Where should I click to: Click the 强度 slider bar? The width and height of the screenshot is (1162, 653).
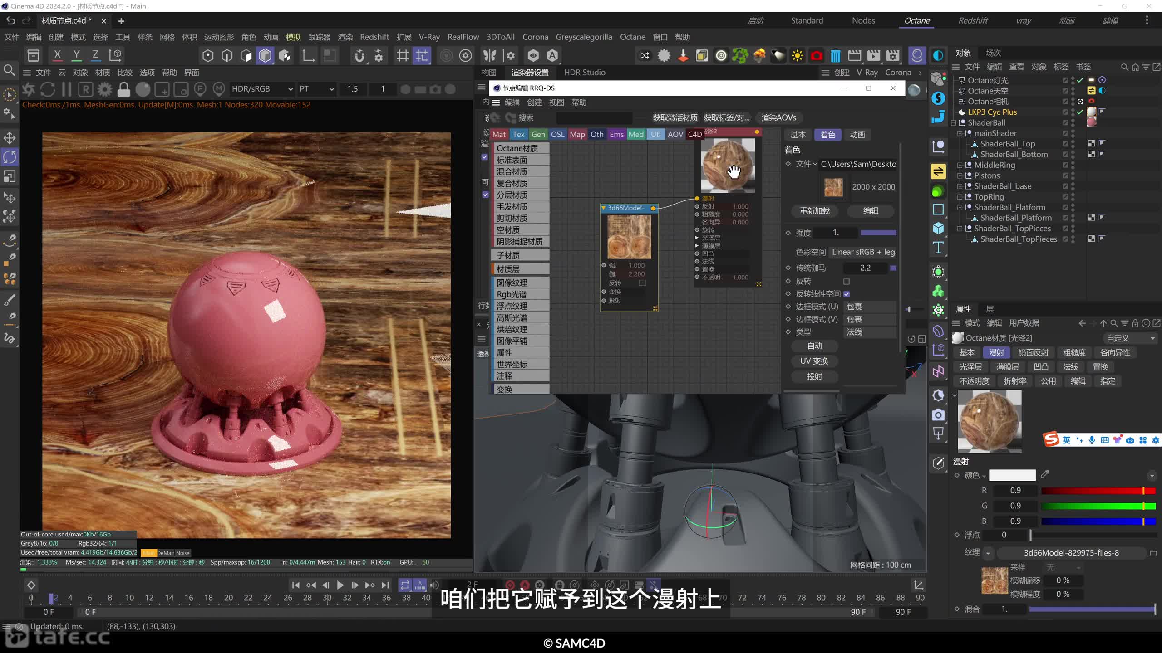pyautogui.click(x=878, y=233)
